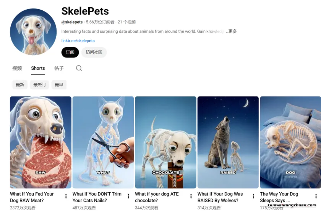Viewport: 321px width, 211px height.
Task: Switch to the 帖子 tab
Action: [x=59, y=68]
